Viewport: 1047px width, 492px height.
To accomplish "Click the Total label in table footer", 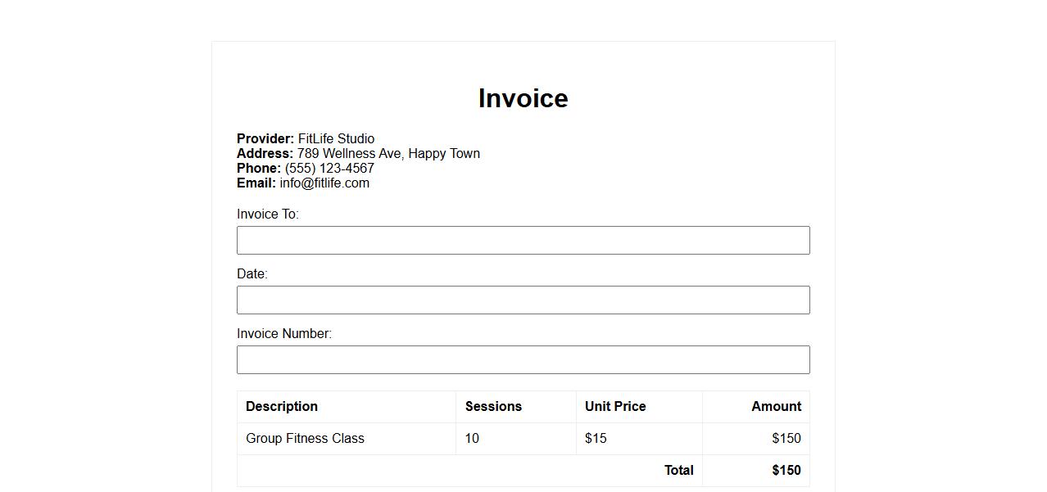I will (x=678, y=471).
